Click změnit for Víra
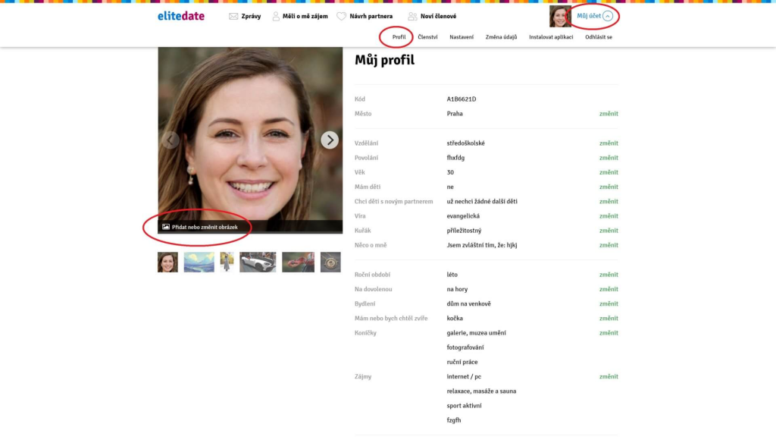The image size is (776, 437). [x=609, y=216]
